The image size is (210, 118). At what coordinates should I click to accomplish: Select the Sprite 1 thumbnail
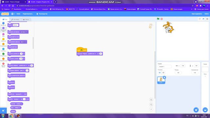(161, 80)
